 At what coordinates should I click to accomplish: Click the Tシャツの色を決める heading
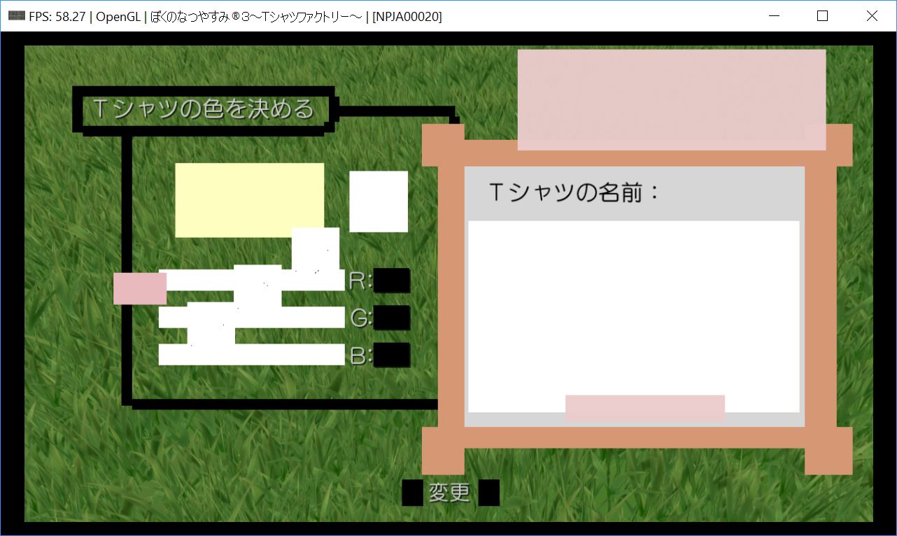(203, 109)
